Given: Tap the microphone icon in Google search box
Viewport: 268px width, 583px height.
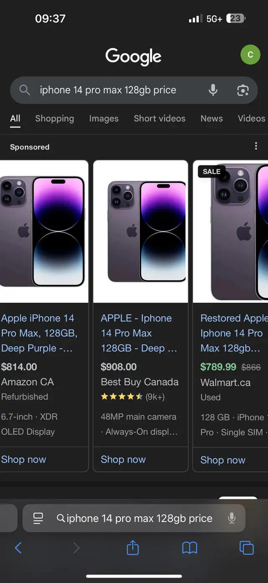Looking at the screenshot, I should [x=213, y=90].
